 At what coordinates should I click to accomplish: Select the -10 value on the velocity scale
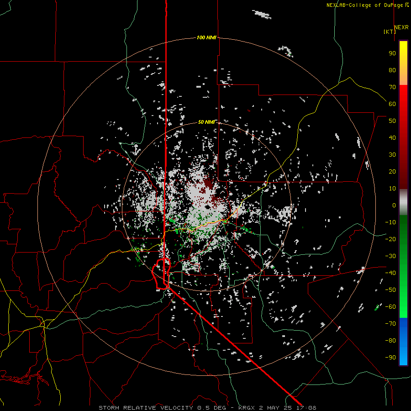tap(390, 222)
